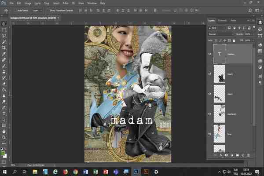Open Chrome from the Windows taskbar
Viewport: 264px width, 176px height.
[x=76, y=171]
